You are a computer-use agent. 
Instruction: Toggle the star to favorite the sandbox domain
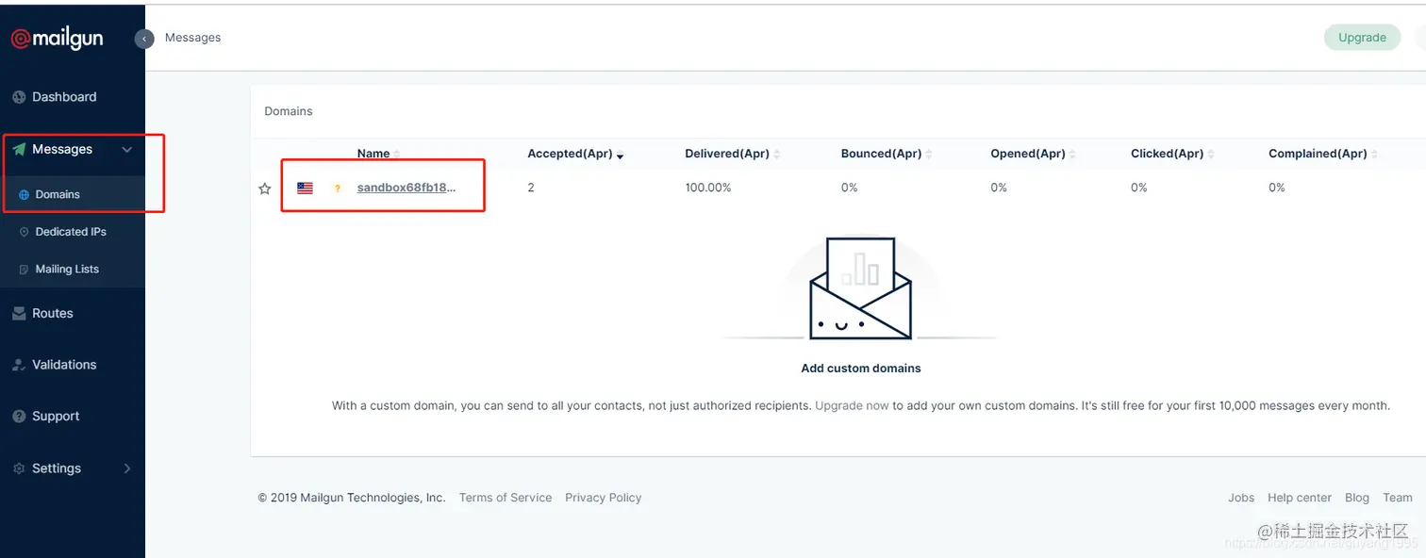tap(264, 188)
